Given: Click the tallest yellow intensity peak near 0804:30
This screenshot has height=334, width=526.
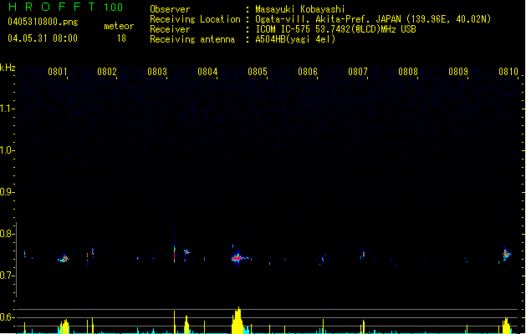Looking at the screenshot, I should point(237,321).
